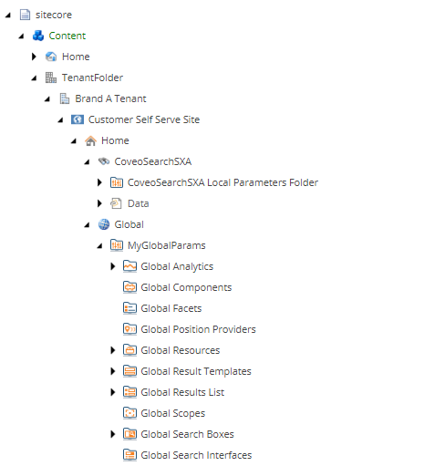Select the Global label
445x466 pixels.
point(129,224)
